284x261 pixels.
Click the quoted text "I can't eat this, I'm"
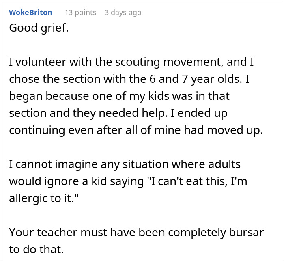[198, 181]
